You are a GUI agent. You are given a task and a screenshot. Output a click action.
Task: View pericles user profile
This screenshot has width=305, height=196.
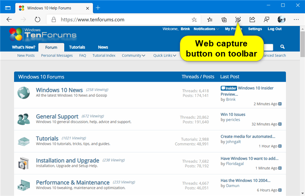pyautogui.click(x=233, y=120)
